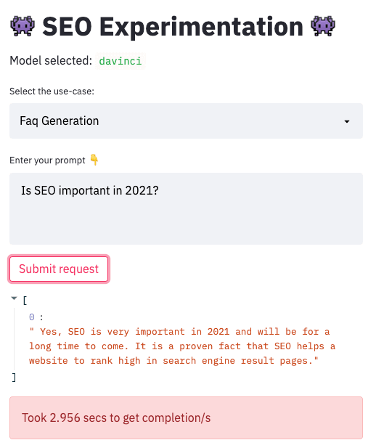Click the Select the use-case label

[52, 91]
